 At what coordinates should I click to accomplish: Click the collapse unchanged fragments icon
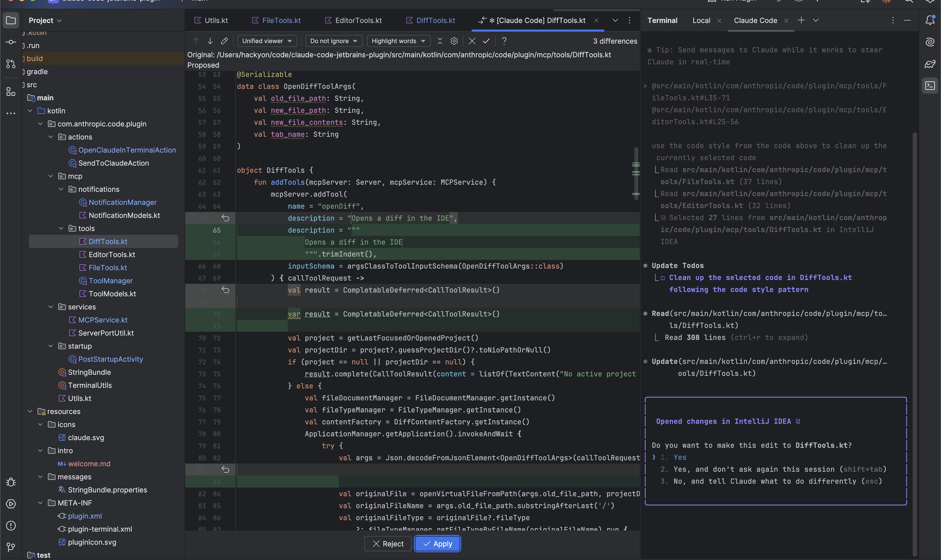point(440,41)
